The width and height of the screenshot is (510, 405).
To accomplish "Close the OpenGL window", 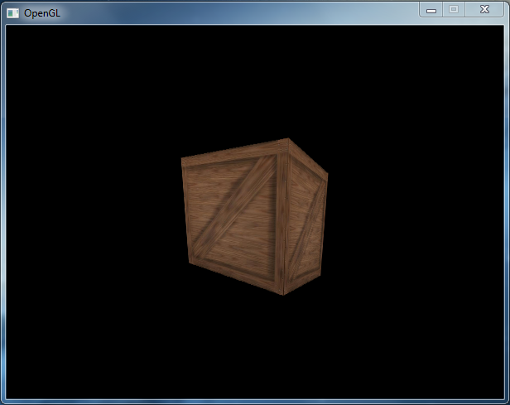I will click(x=484, y=10).
